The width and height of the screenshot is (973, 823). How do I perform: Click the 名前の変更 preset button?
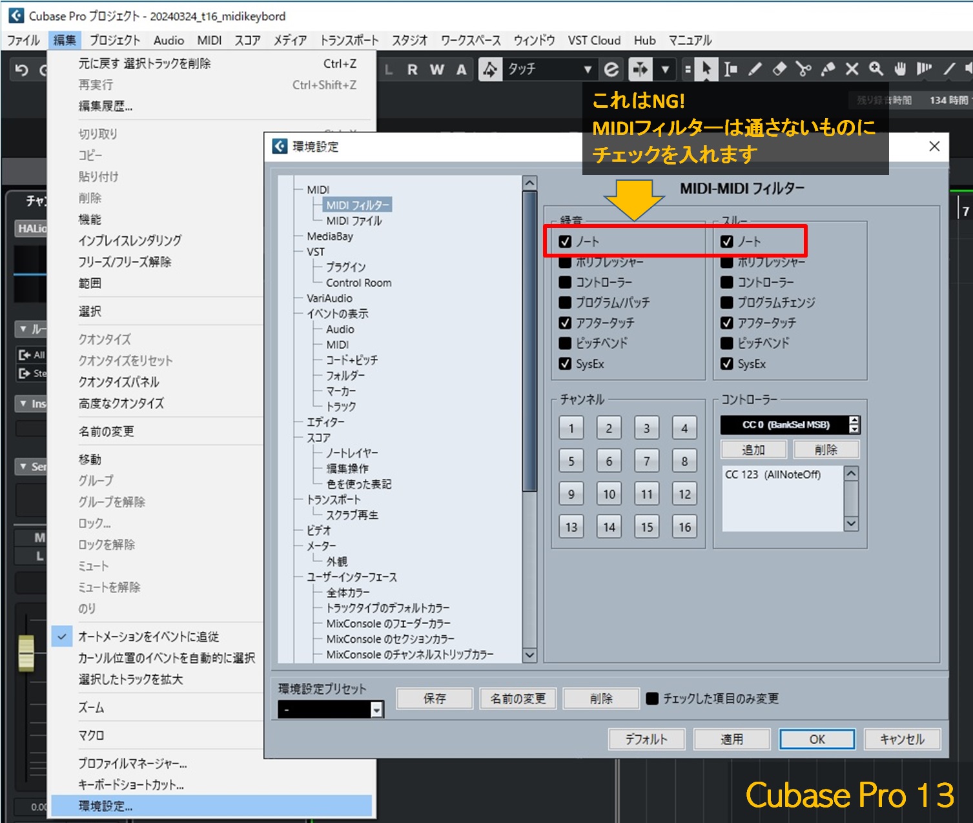pos(518,698)
